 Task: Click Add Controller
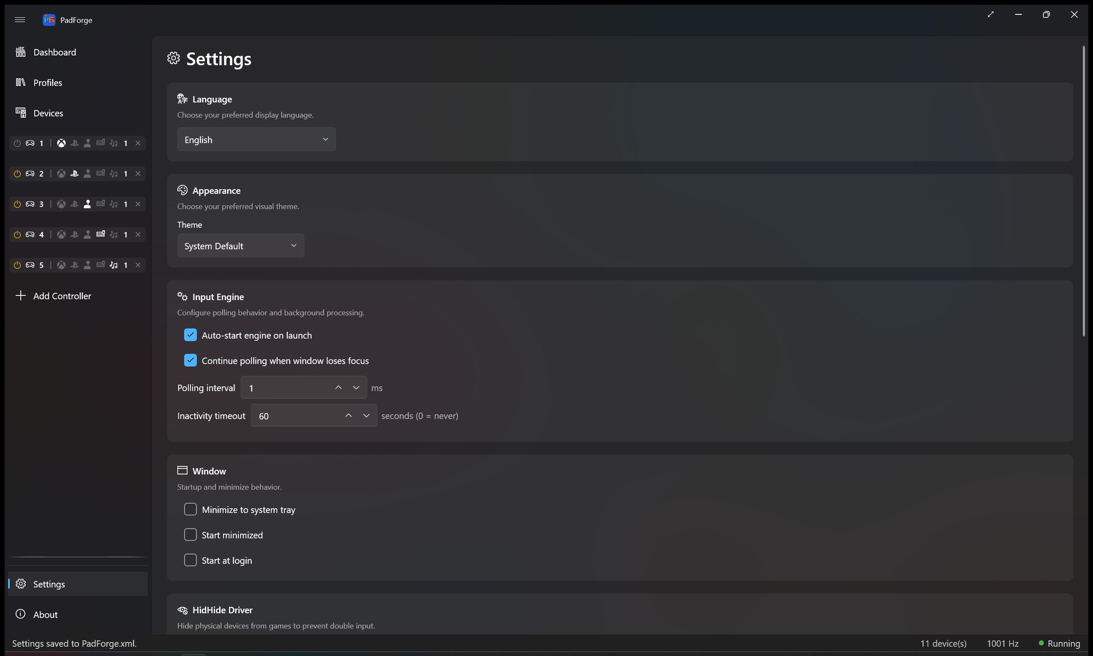click(78, 296)
